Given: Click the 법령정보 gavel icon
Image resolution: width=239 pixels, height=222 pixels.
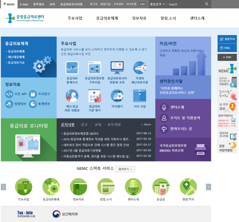Looking at the screenshot, I should (9, 104).
